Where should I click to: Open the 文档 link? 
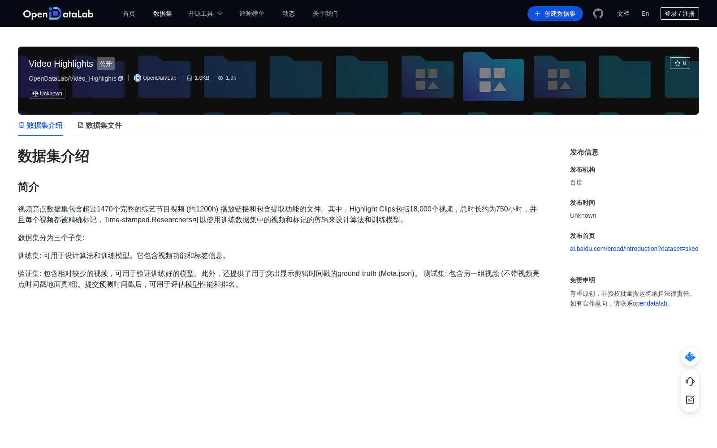click(x=623, y=13)
